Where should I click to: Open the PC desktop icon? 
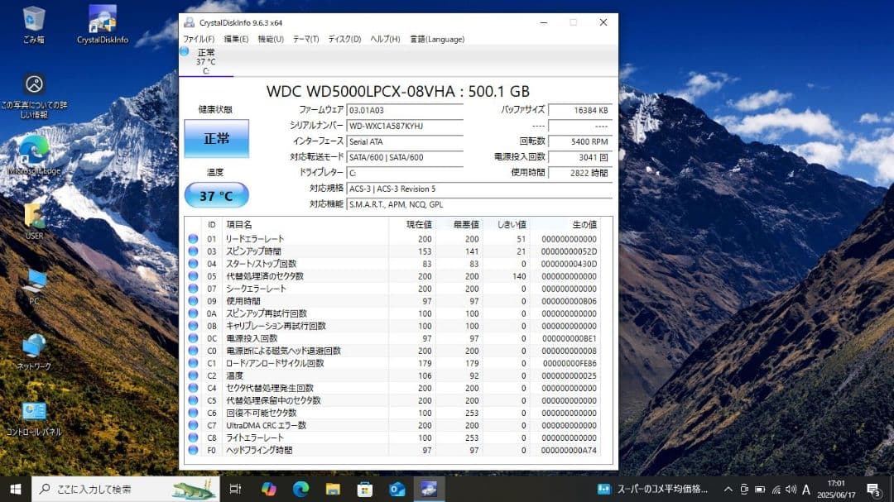pos(34,279)
